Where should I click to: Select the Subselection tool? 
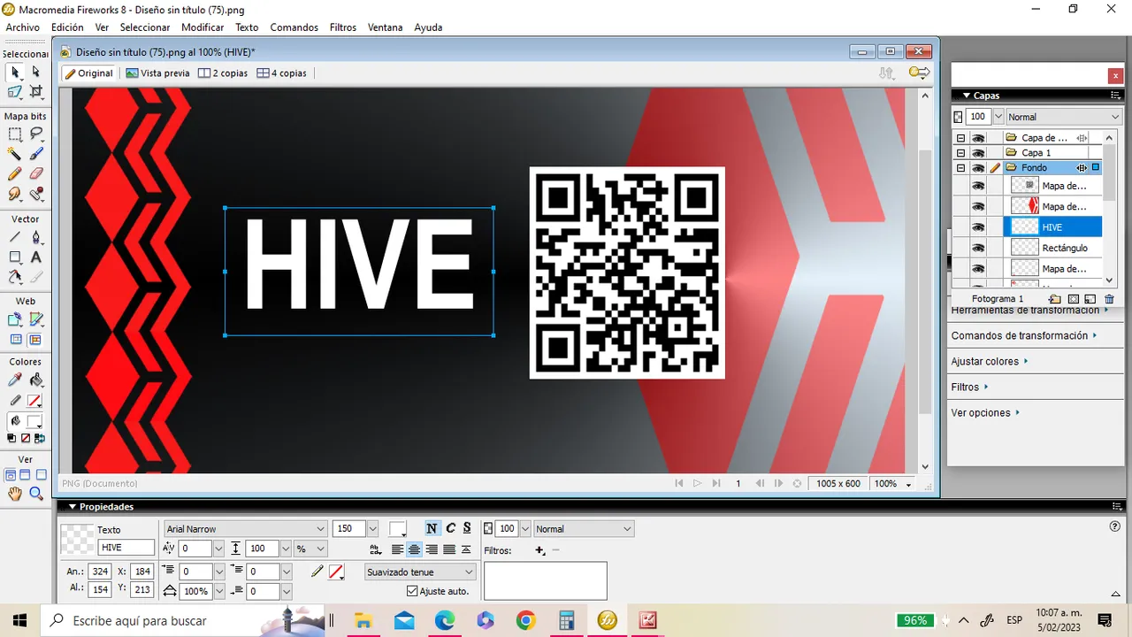coord(36,72)
